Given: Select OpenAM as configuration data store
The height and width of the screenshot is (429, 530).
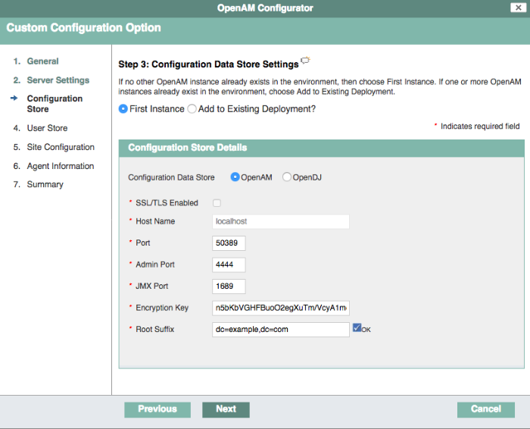Looking at the screenshot, I should pyautogui.click(x=235, y=177).
